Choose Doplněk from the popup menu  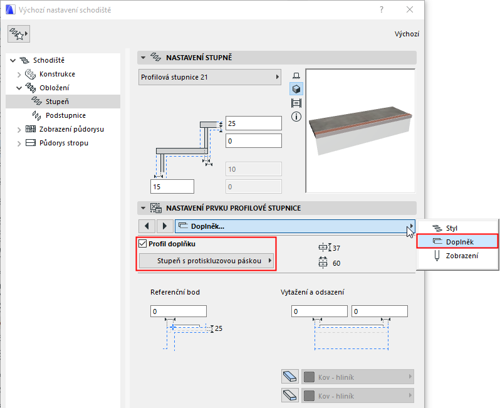coord(457,241)
